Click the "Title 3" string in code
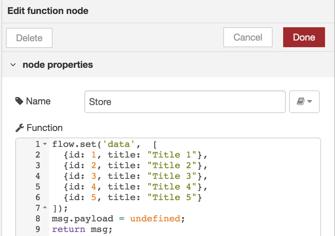Viewport: 335px width, 236px height. coord(172,176)
